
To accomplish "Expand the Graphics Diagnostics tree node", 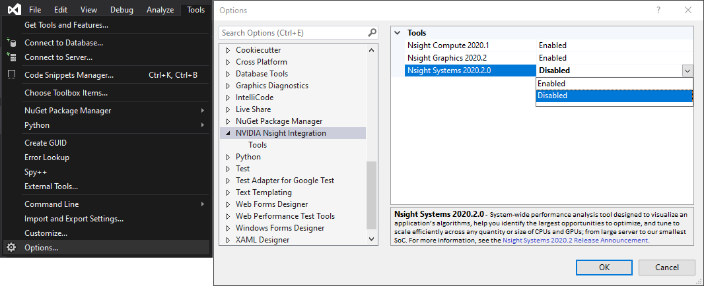I will [229, 86].
